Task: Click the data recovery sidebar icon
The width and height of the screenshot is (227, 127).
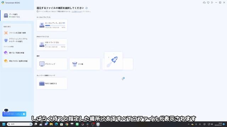Action: (6, 15)
